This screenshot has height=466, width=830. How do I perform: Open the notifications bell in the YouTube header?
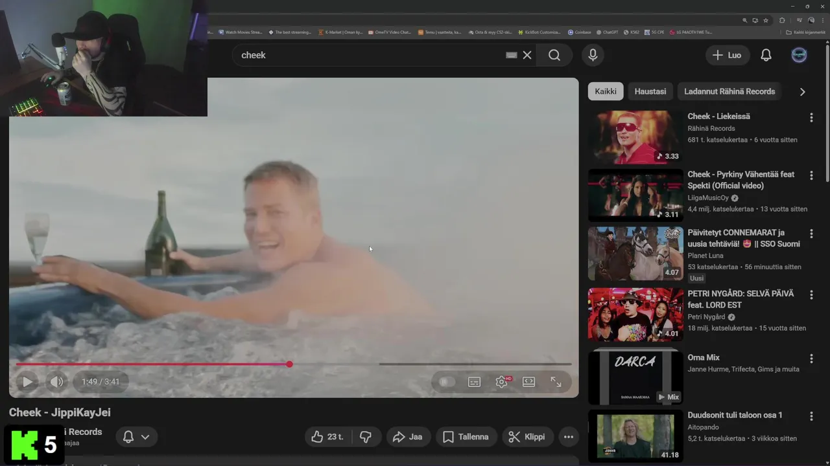point(766,55)
